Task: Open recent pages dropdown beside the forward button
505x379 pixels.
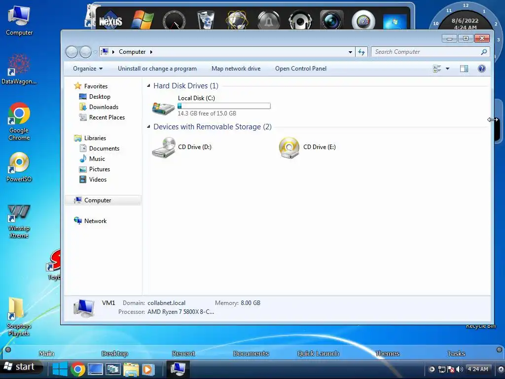Action: [95, 52]
